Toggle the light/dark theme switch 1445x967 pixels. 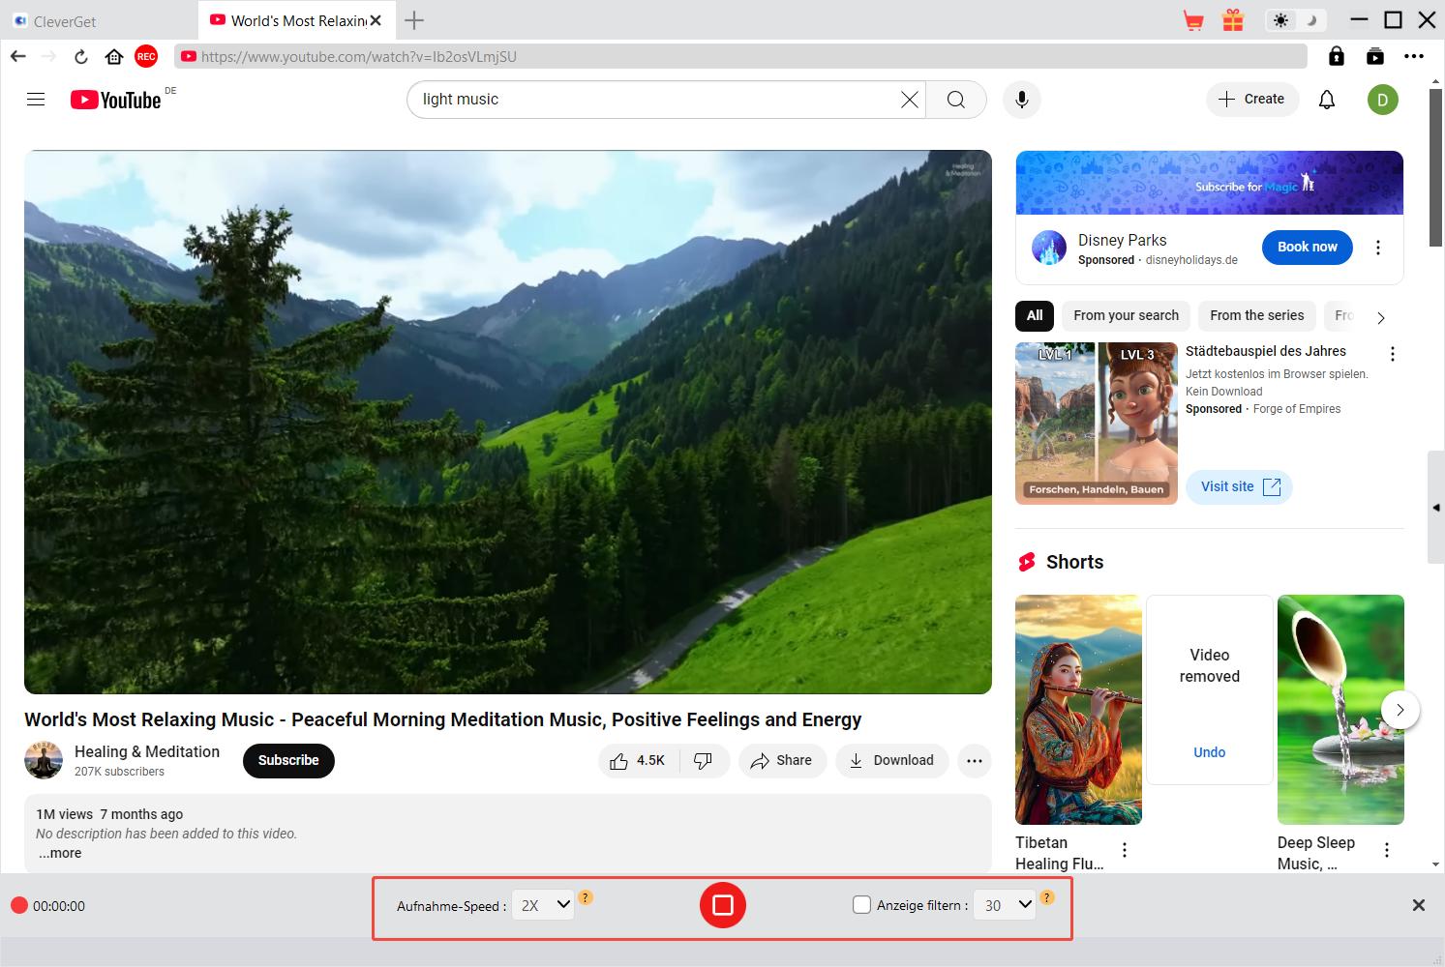tap(1295, 20)
